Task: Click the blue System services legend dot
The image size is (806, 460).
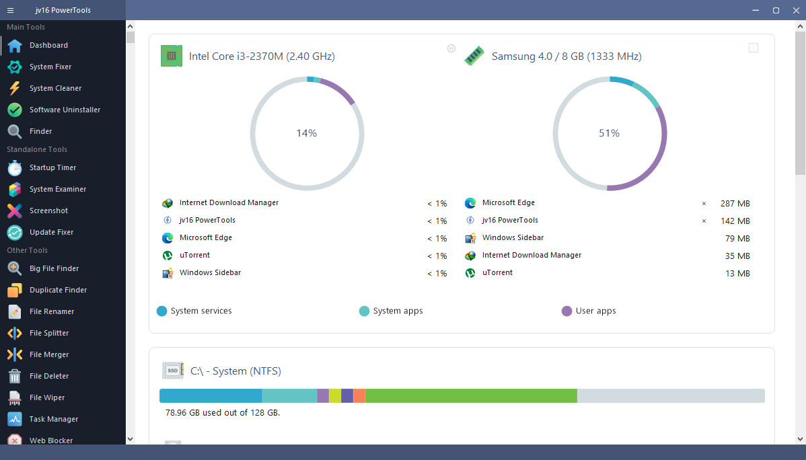Action: (x=162, y=311)
